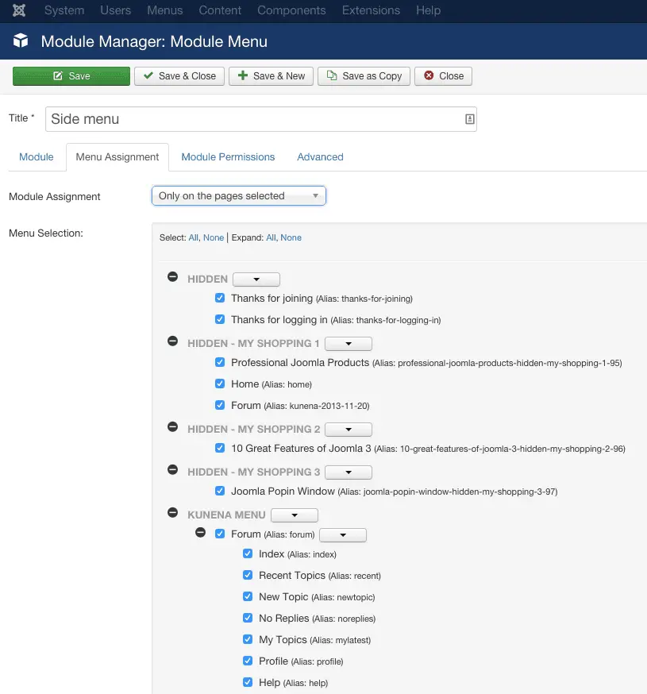Open dropdown beside HIDDEN - MY SHOPPING 2
The width and height of the screenshot is (647, 694).
point(349,430)
